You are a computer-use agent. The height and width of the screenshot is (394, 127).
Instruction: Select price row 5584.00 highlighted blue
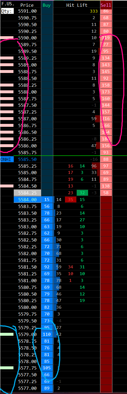point(28,200)
